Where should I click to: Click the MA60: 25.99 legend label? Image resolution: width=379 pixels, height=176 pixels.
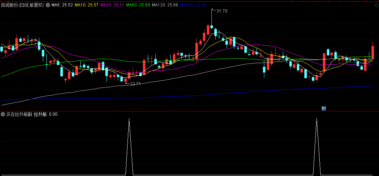point(138,5)
